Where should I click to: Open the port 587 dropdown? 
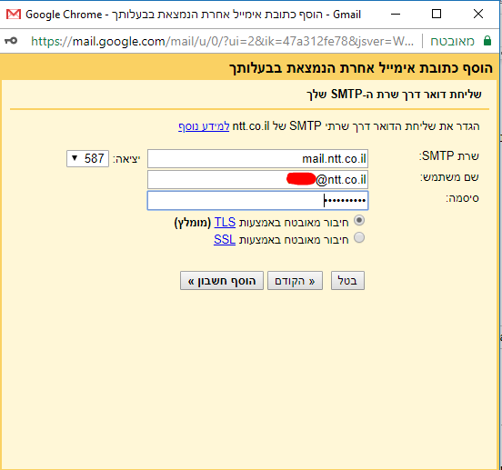pos(87,158)
